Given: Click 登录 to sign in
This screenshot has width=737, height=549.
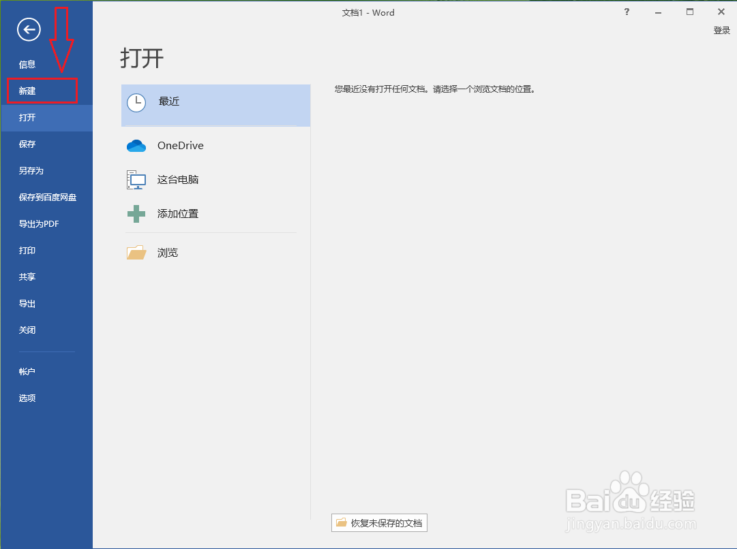Looking at the screenshot, I should click(721, 31).
